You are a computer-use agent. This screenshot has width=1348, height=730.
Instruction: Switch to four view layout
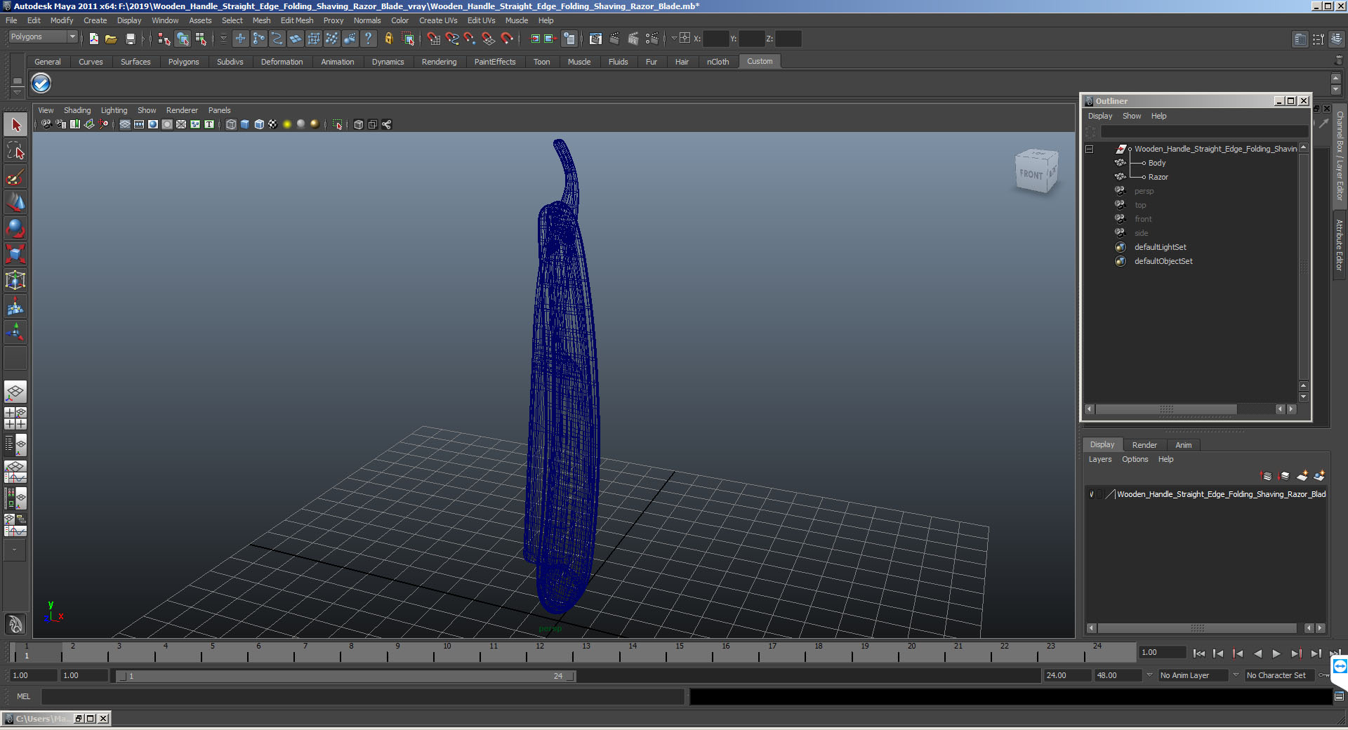pyautogui.click(x=15, y=418)
